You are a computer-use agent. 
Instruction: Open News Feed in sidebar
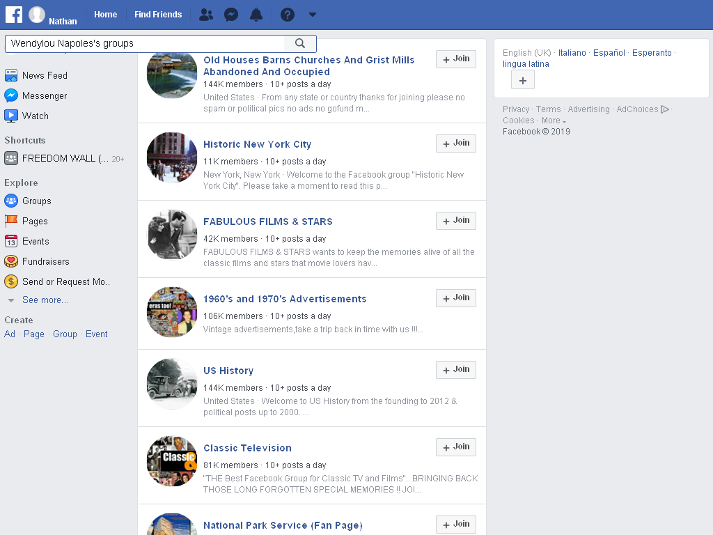[45, 75]
